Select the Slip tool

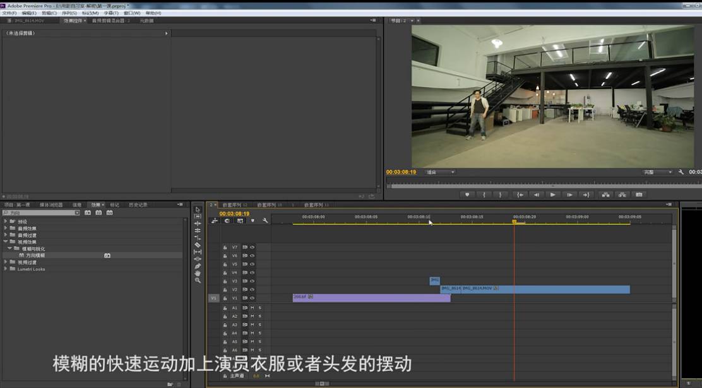tap(198, 252)
